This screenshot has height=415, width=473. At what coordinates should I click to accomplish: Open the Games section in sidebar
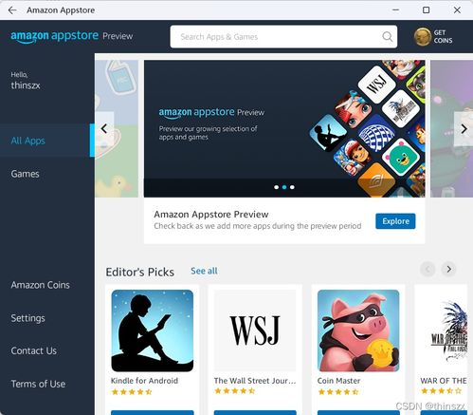(x=26, y=174)
